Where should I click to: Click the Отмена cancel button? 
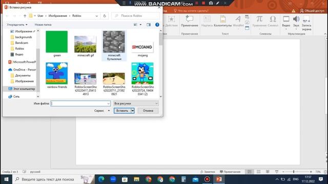[x=148, y=111]
